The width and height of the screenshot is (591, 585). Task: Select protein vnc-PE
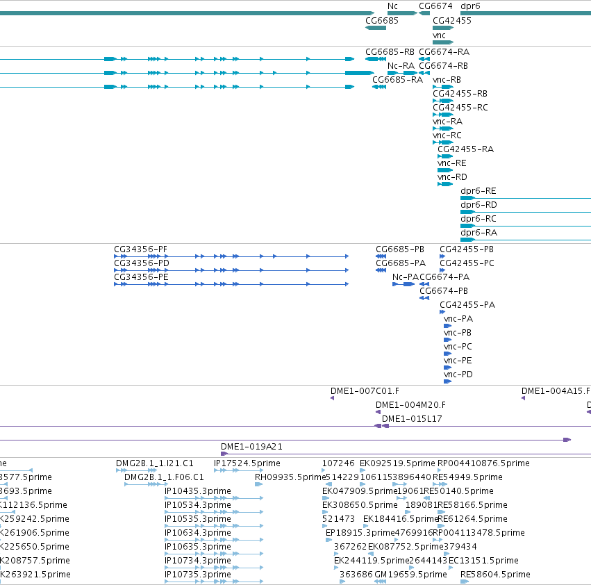click(458, 361)
